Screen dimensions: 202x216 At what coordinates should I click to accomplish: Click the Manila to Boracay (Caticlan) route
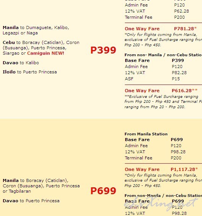[x=36, y=180]
